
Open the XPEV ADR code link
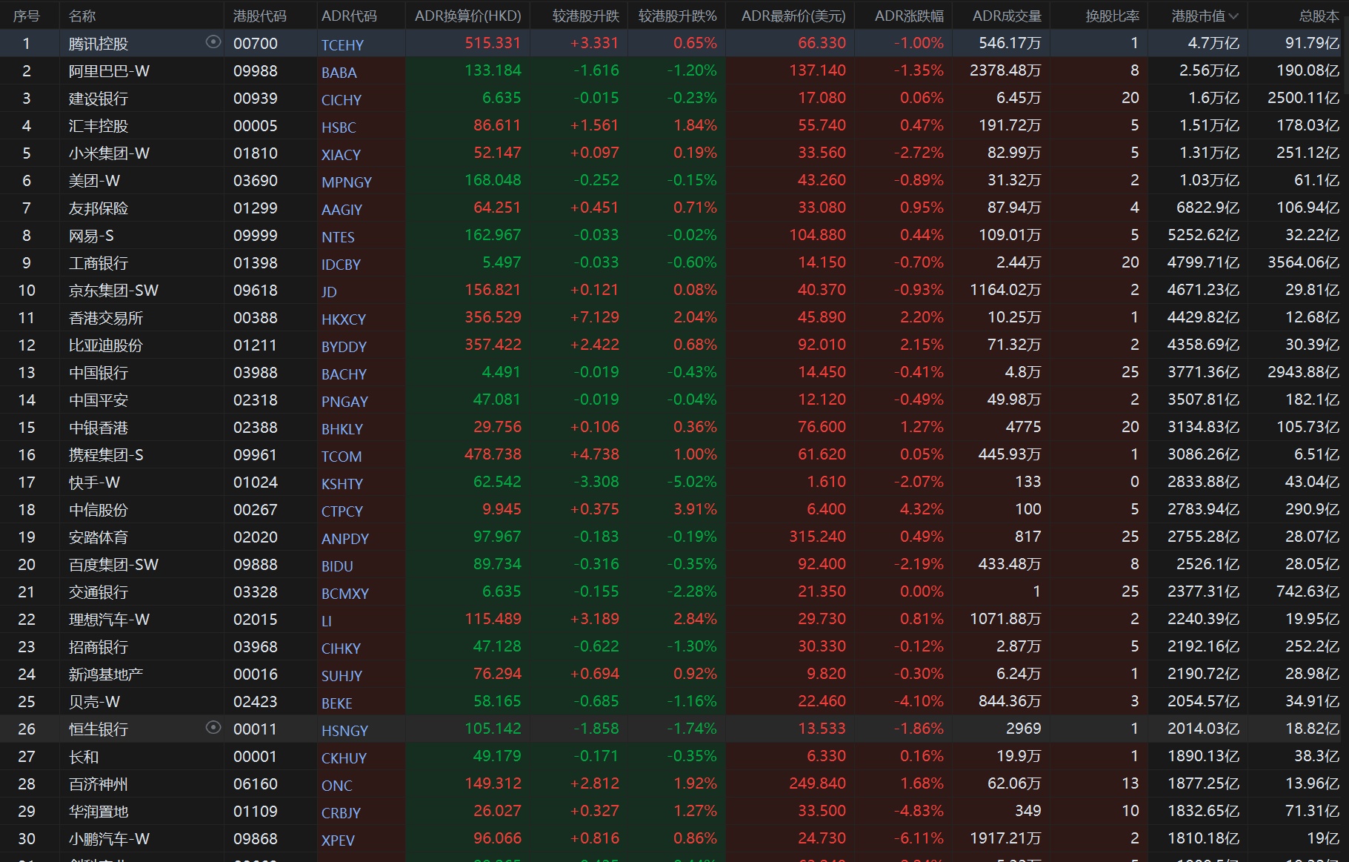[x=338, y=841]
